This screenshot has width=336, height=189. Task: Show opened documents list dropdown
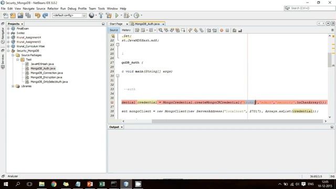[x=328, y=23]
